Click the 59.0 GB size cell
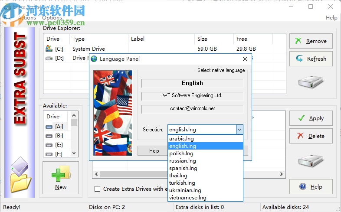Image resolution: width=341 pixels, height=212 pixels. (207, 49)
